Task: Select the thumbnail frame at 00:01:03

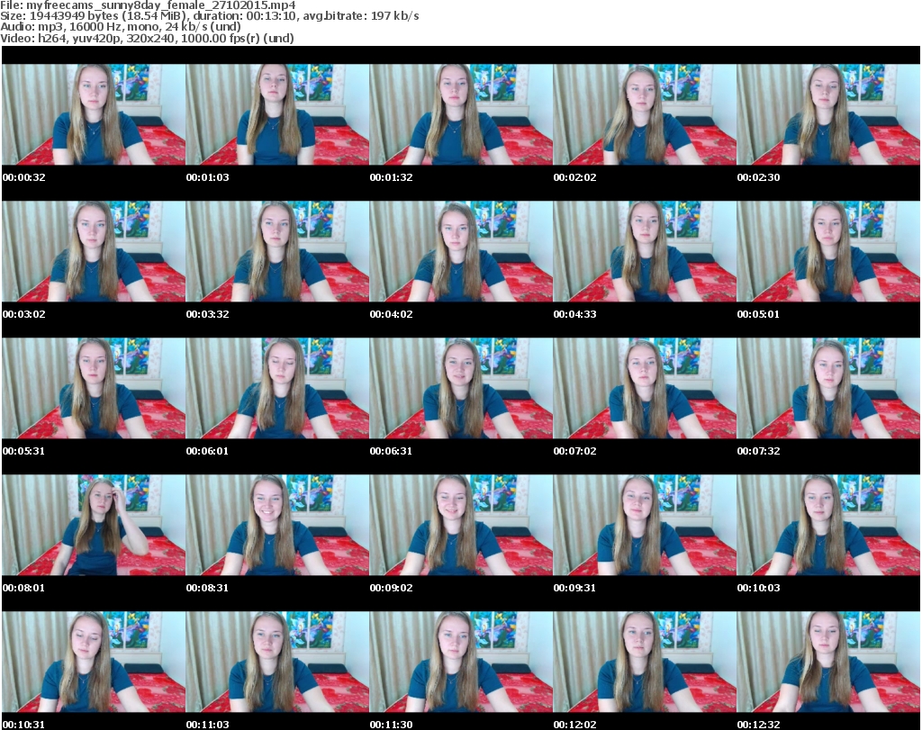Action: coord(277,114)
